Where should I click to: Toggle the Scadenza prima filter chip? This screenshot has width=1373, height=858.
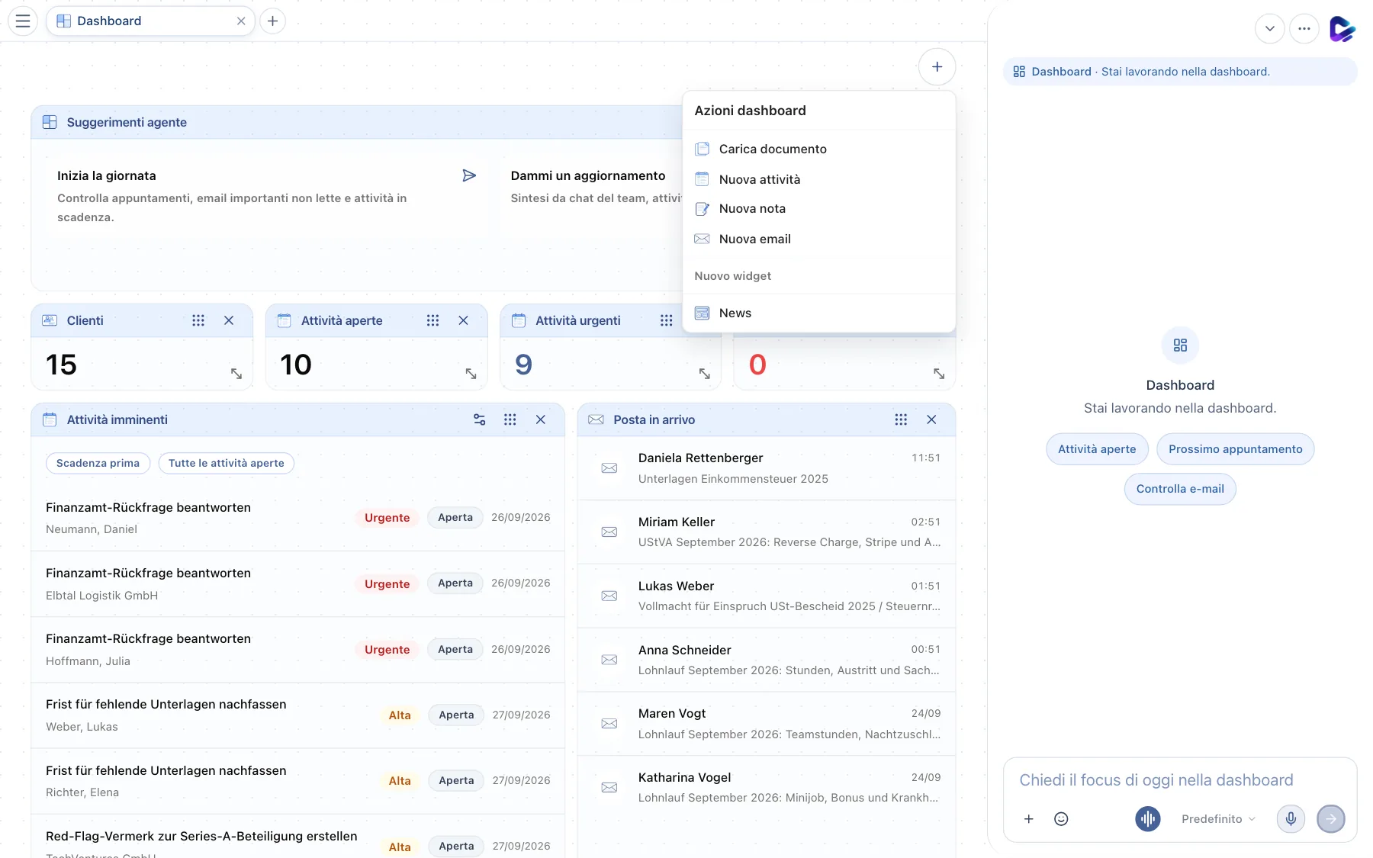[x=98, y=463]
